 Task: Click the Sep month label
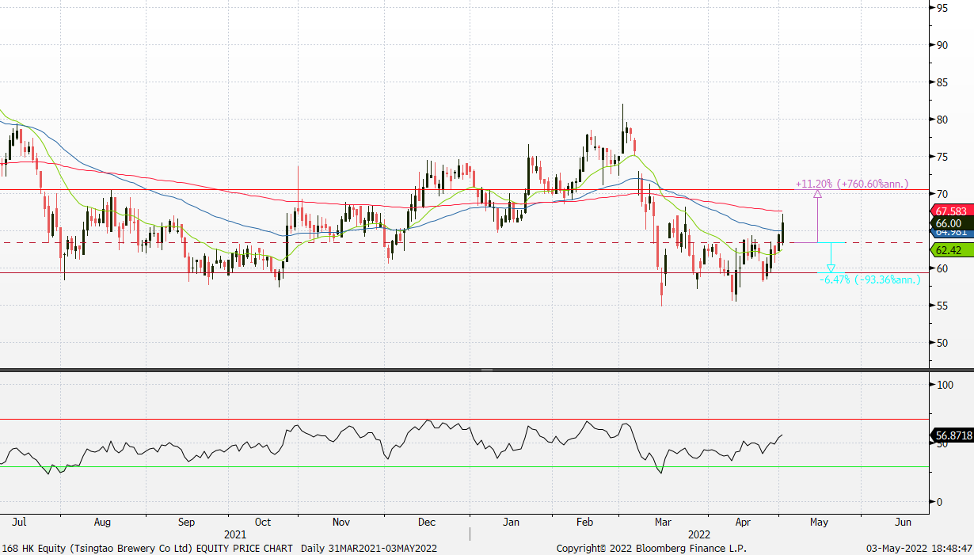186,523
